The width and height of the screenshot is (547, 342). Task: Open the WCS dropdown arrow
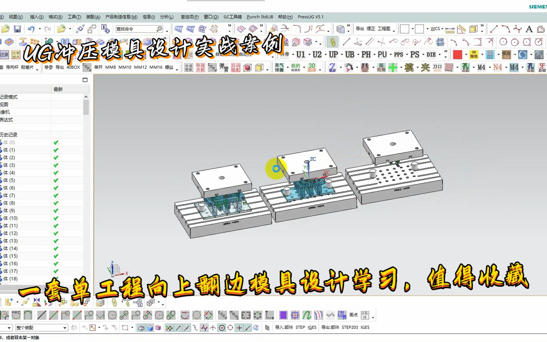click(x=443, y=29)
